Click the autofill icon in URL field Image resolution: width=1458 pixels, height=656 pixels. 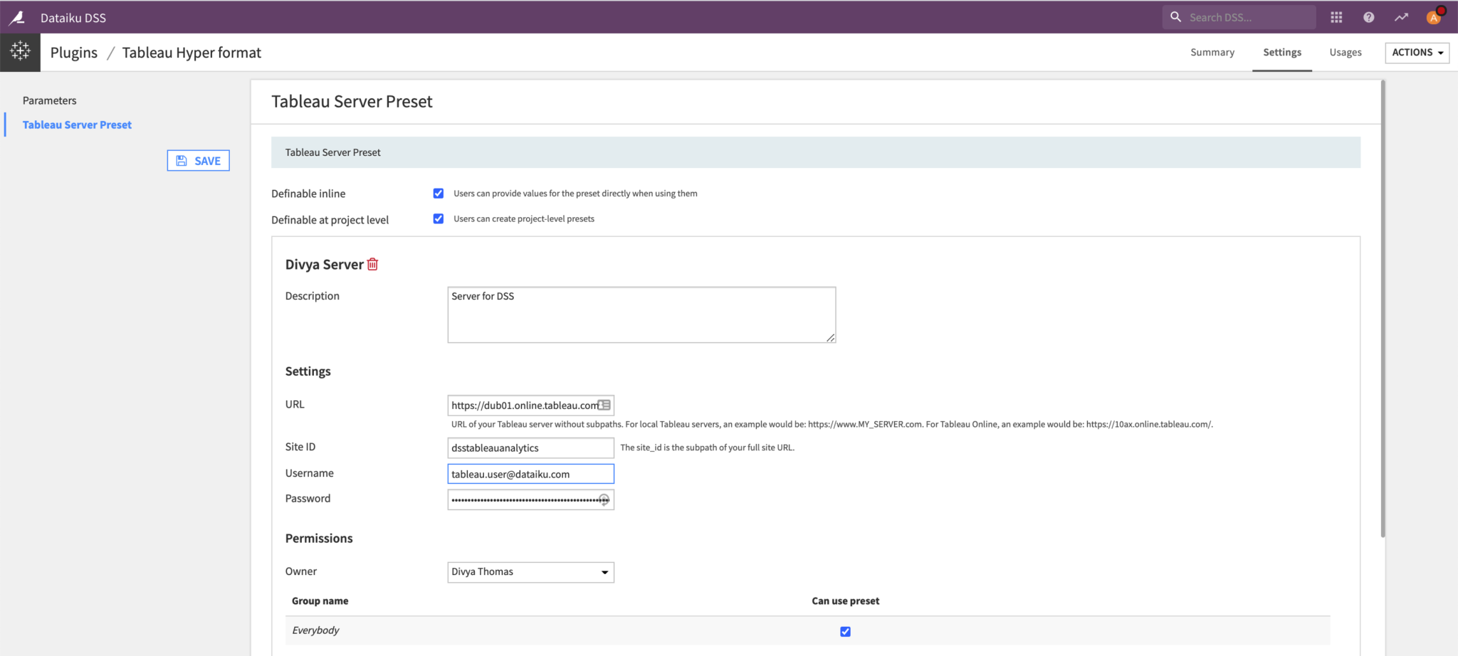pyautogui.click(x=604, y=405)
